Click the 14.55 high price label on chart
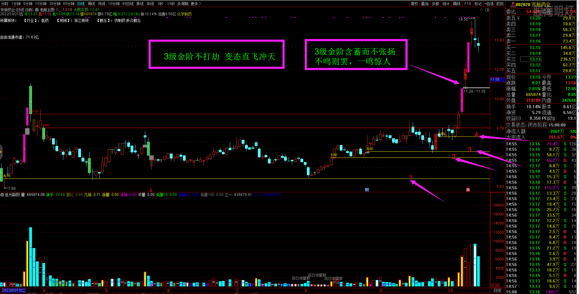The height and width of the screenshot is (294, 579). tap(463, 19)
